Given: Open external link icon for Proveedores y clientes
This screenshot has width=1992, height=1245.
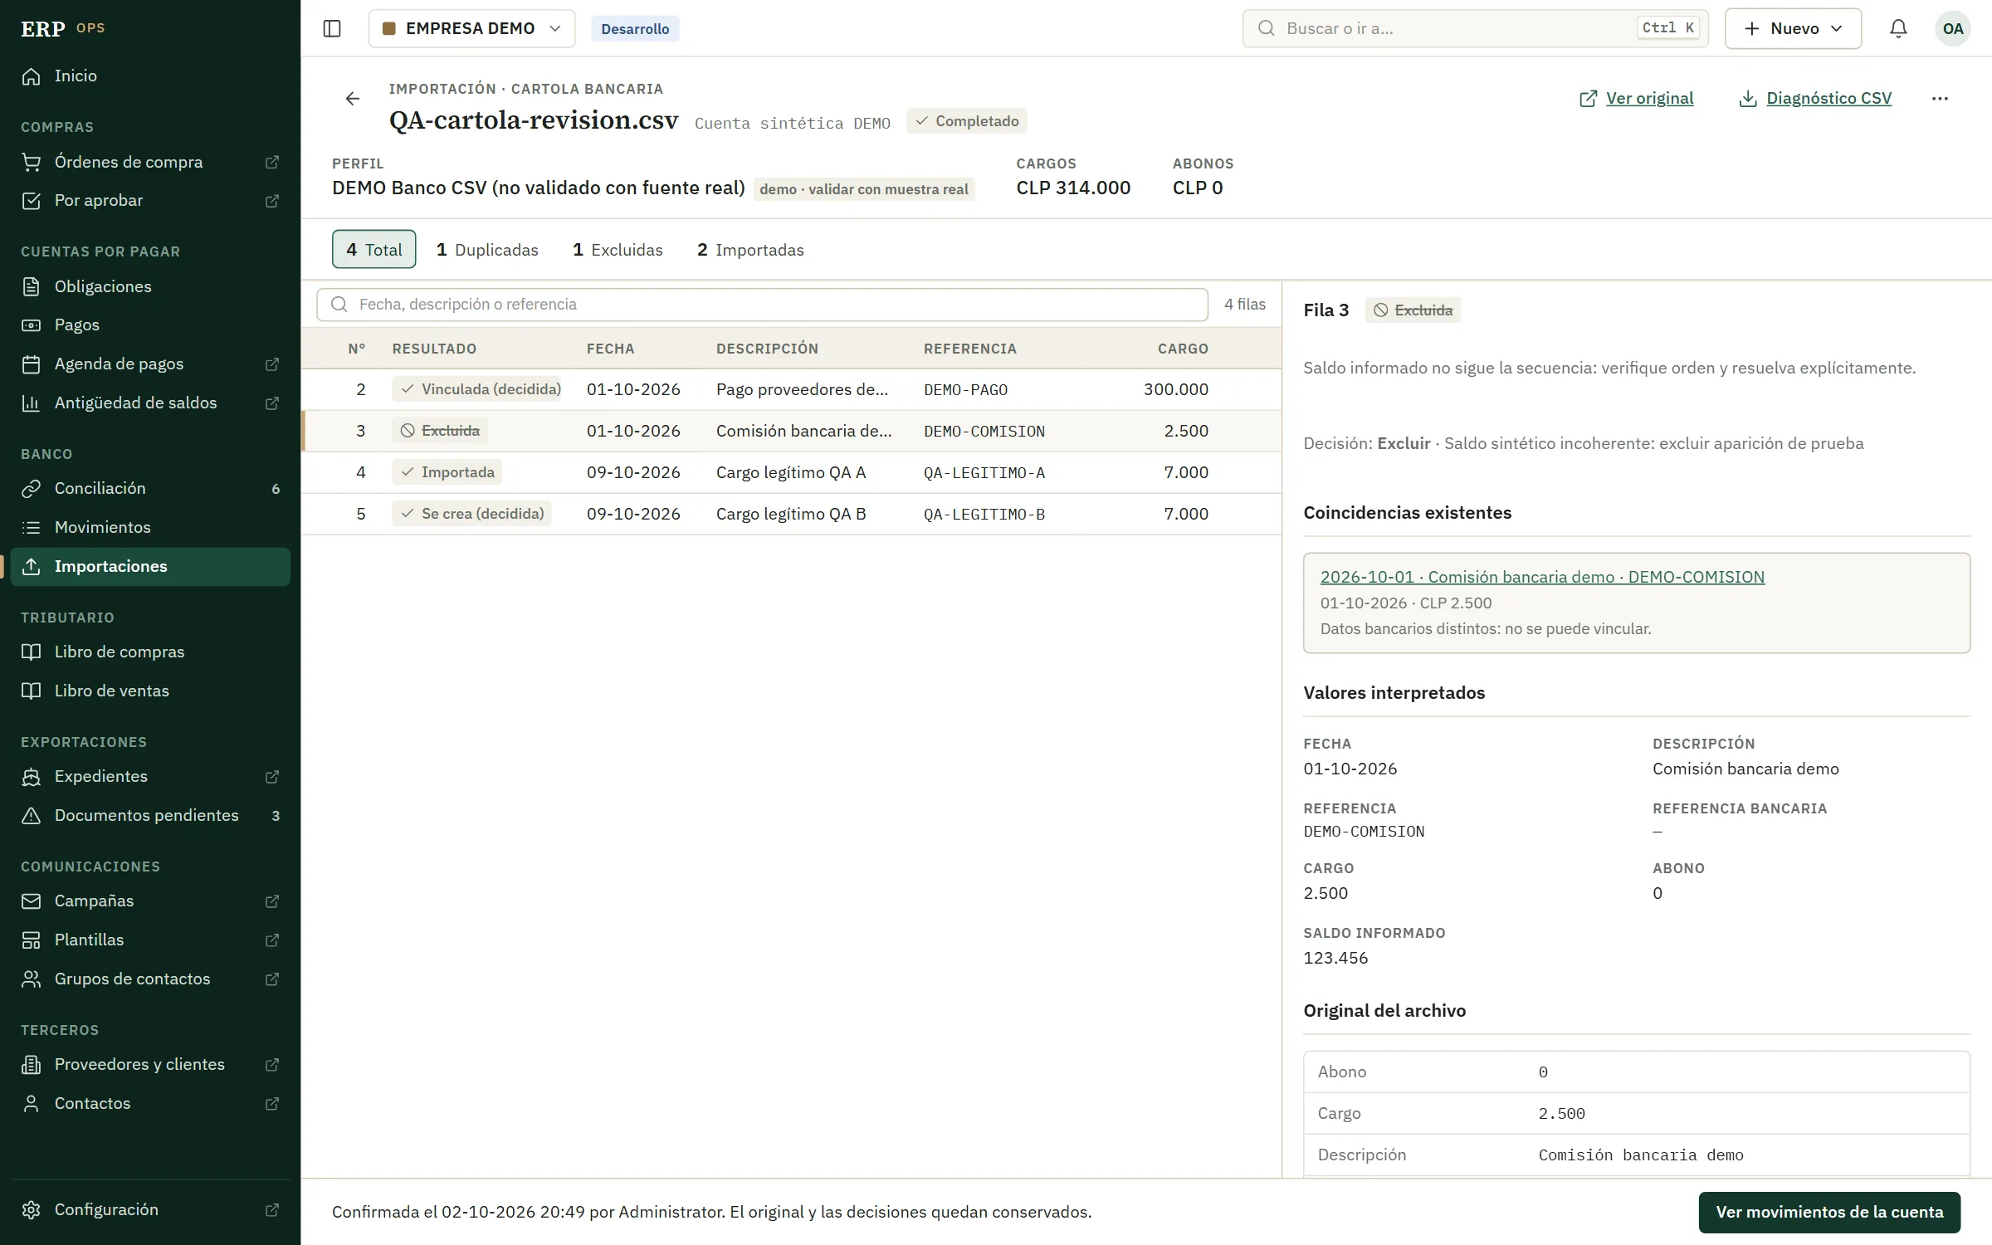Looking at the screenshot, I should tap(271, 1065).
